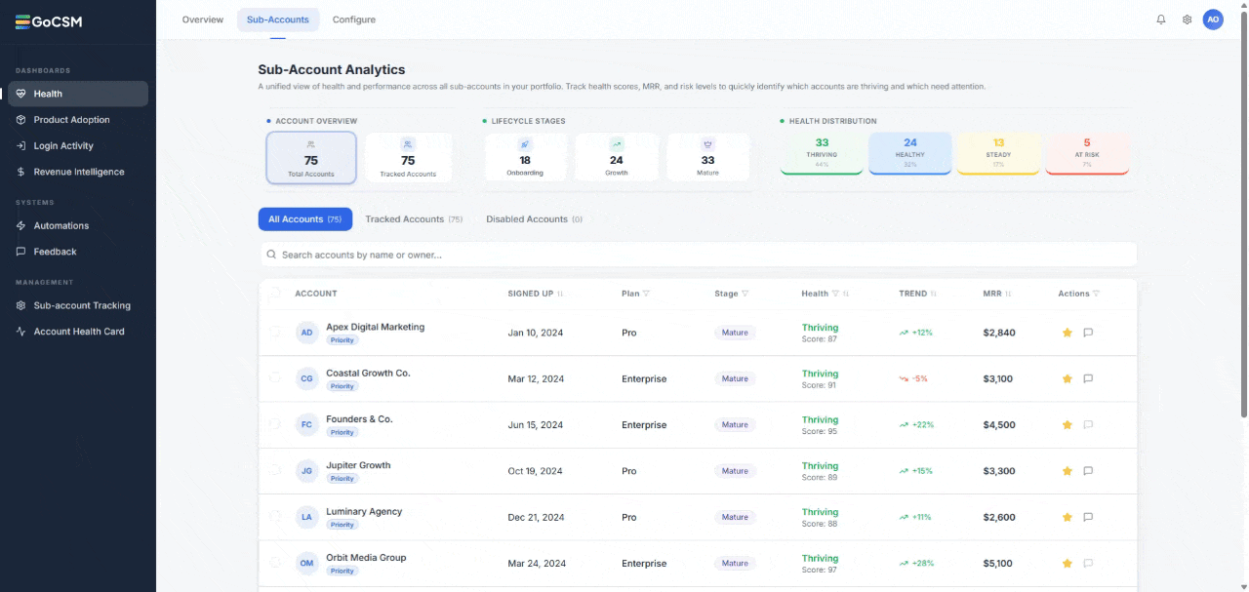
Task: Toggle star for Orbit Media Group
Action: click(1068, 564)
